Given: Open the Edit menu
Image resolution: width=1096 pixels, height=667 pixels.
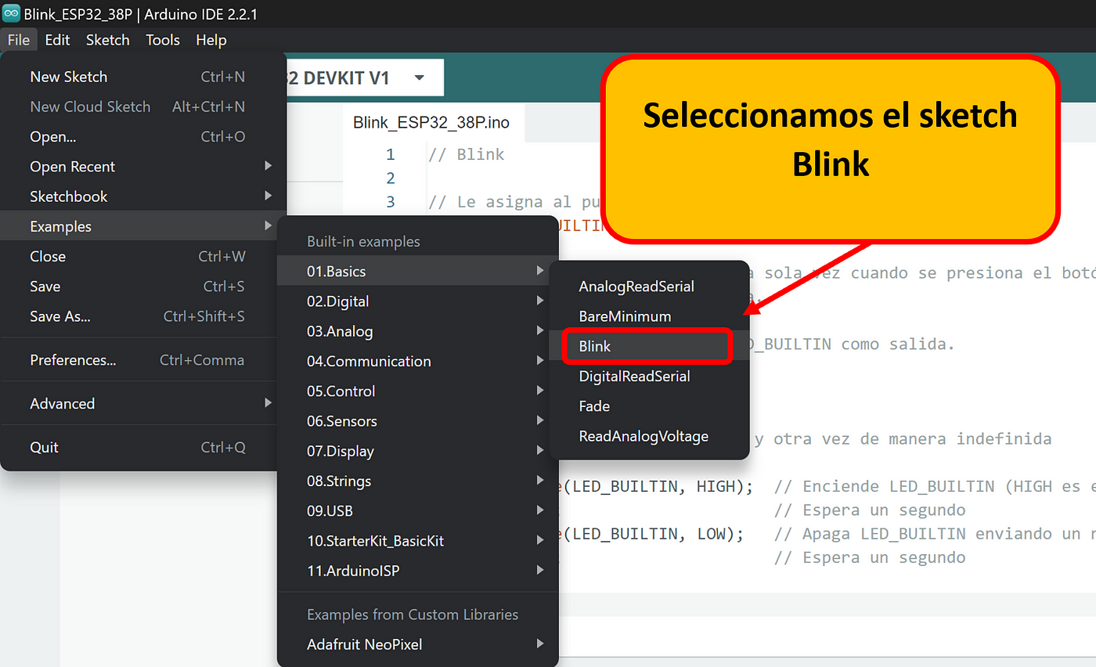Looking at the screenshot, I should 57,40.
